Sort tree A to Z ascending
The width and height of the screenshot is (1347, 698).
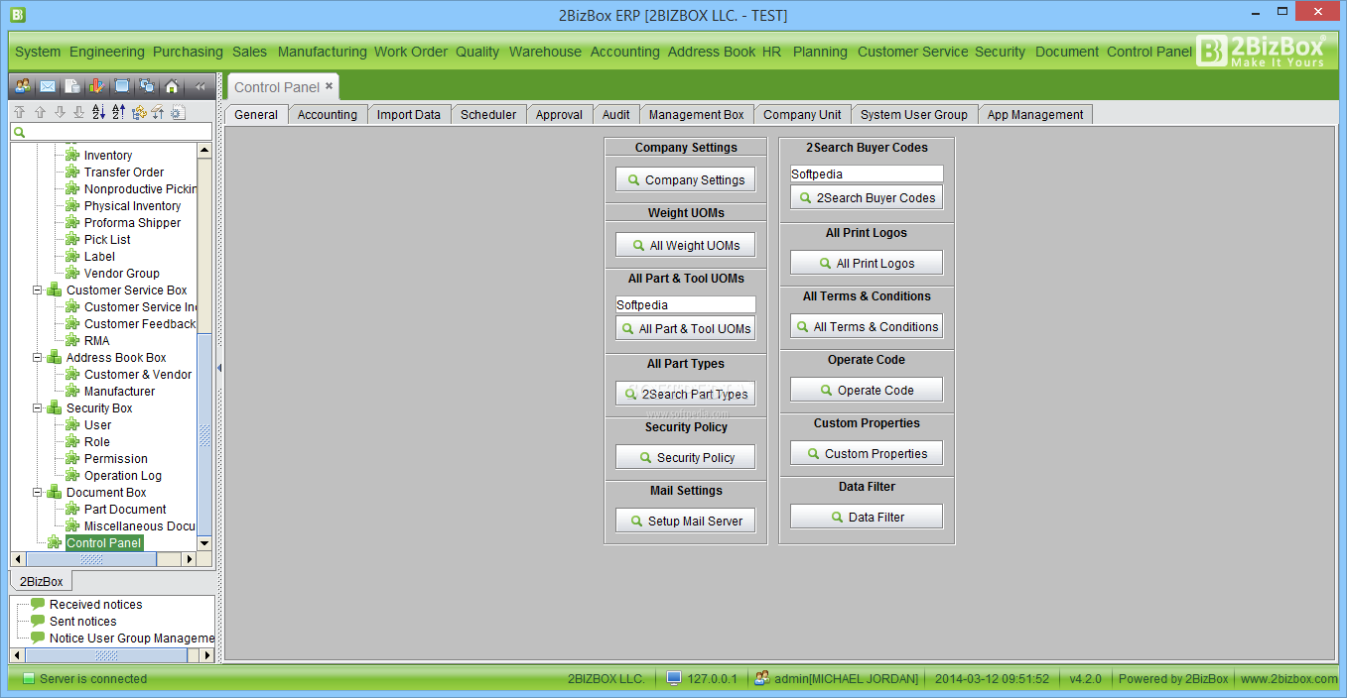(x=98, y=113)
